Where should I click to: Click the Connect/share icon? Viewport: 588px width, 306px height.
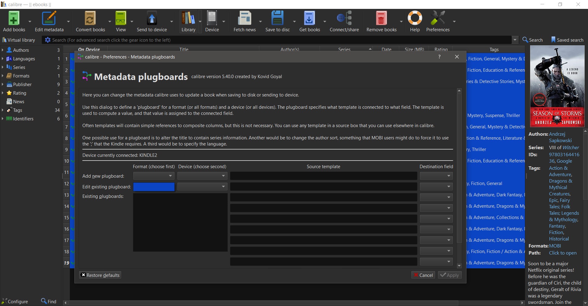click(x=344, y=18)
